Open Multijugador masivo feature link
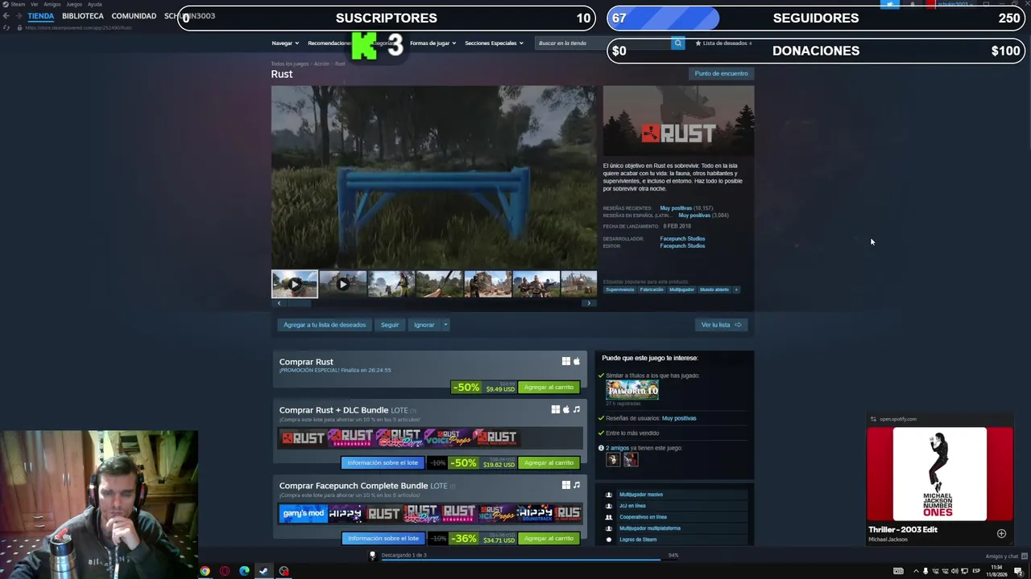The width and height of the screenshot is (1031, 579). point(641,495)
